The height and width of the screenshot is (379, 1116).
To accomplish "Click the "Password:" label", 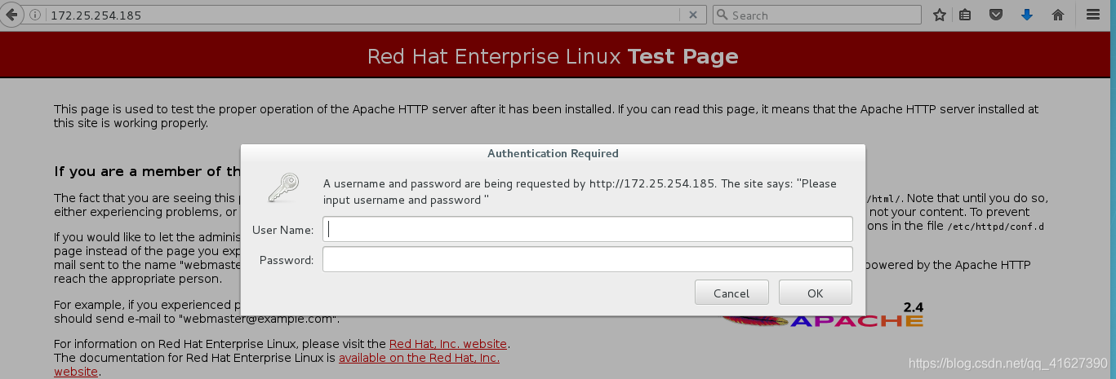I will pos(287,260).
